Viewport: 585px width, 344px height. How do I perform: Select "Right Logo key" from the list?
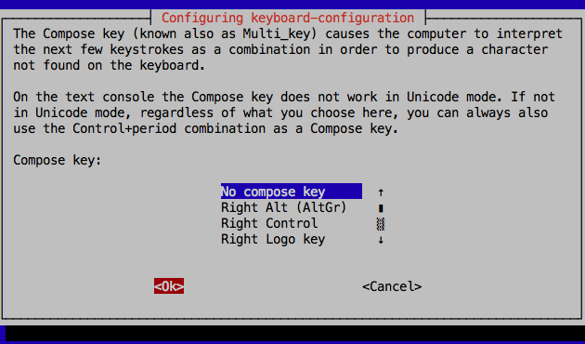tap(273, 239)
